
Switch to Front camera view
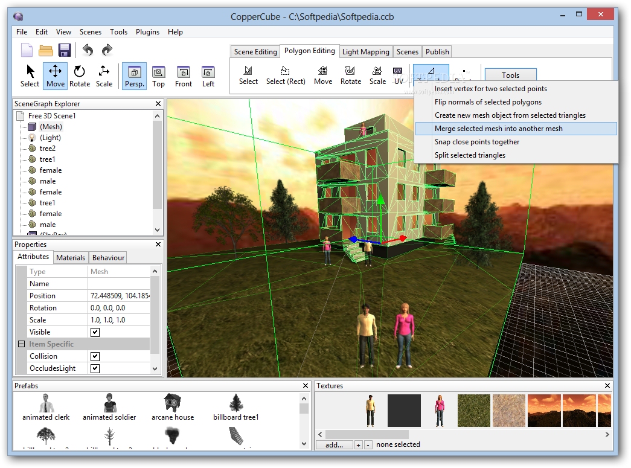point(184,75)
